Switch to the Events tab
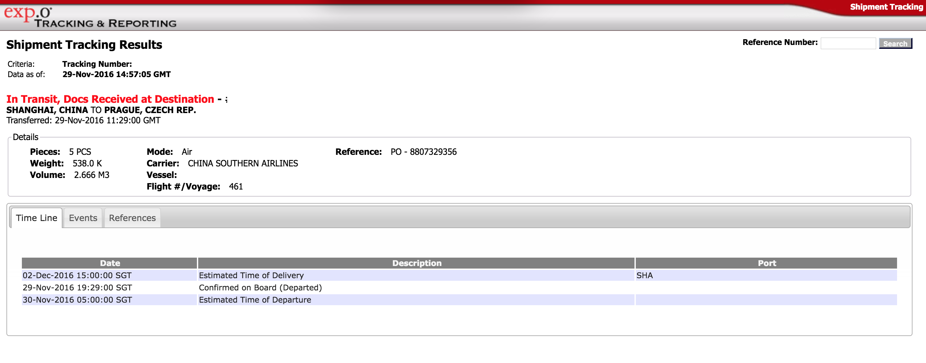 [83, 218]
